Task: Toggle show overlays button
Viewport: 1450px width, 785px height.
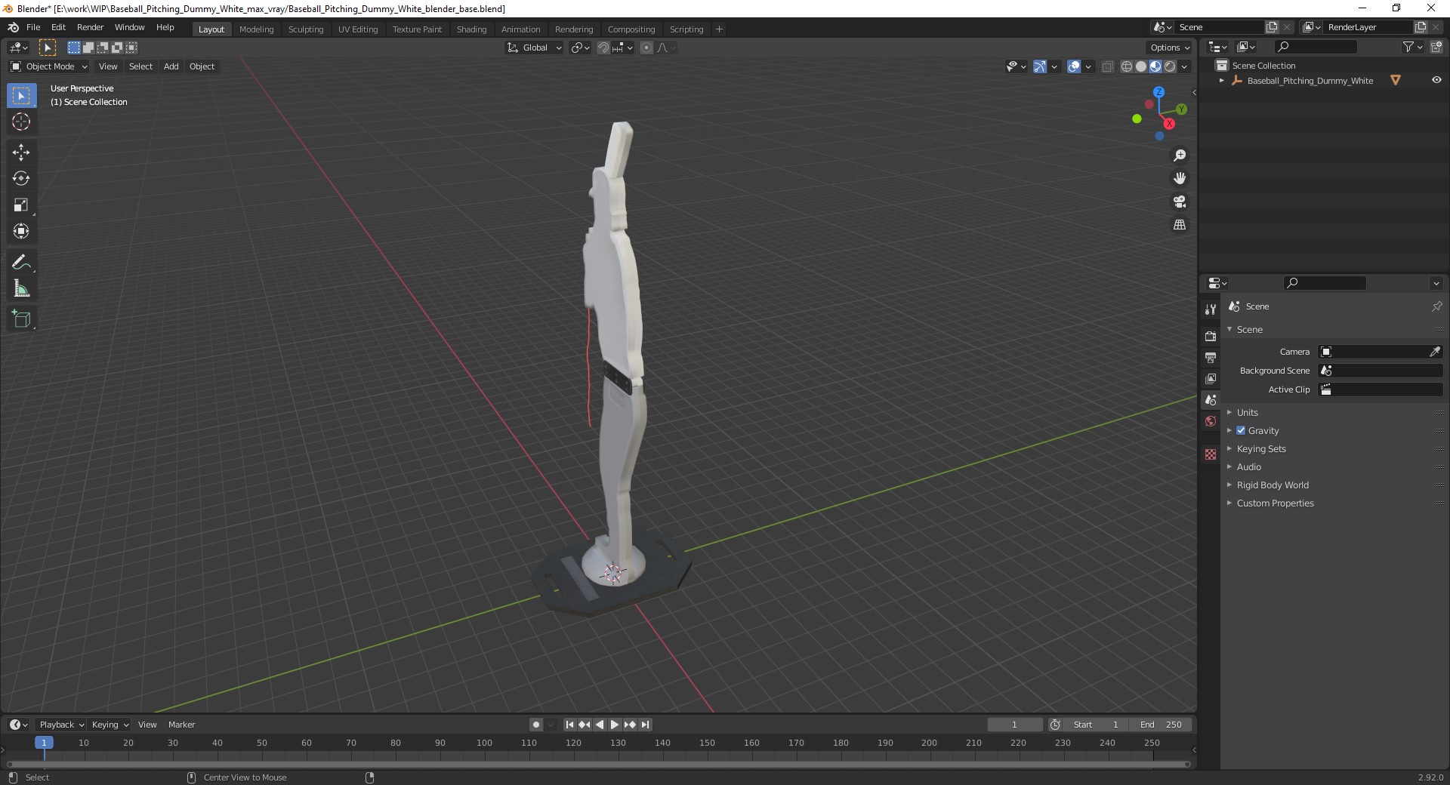Action: click(x=1074, y=66)
